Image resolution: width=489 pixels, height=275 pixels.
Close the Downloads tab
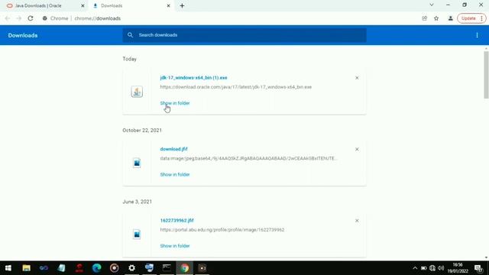168,5
